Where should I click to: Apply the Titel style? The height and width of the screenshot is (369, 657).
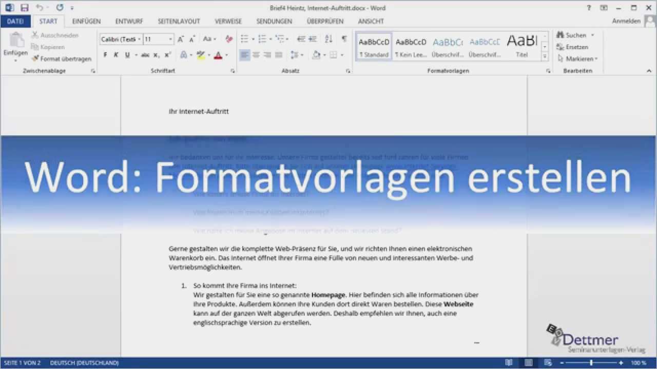point(521,47)
